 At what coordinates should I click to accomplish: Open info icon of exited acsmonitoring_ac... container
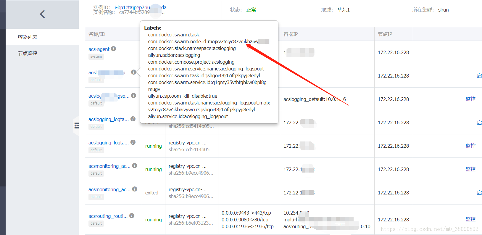[135, 189]
